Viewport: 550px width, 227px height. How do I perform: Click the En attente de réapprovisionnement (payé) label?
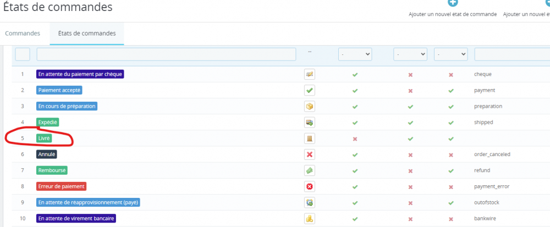(88, 202)
